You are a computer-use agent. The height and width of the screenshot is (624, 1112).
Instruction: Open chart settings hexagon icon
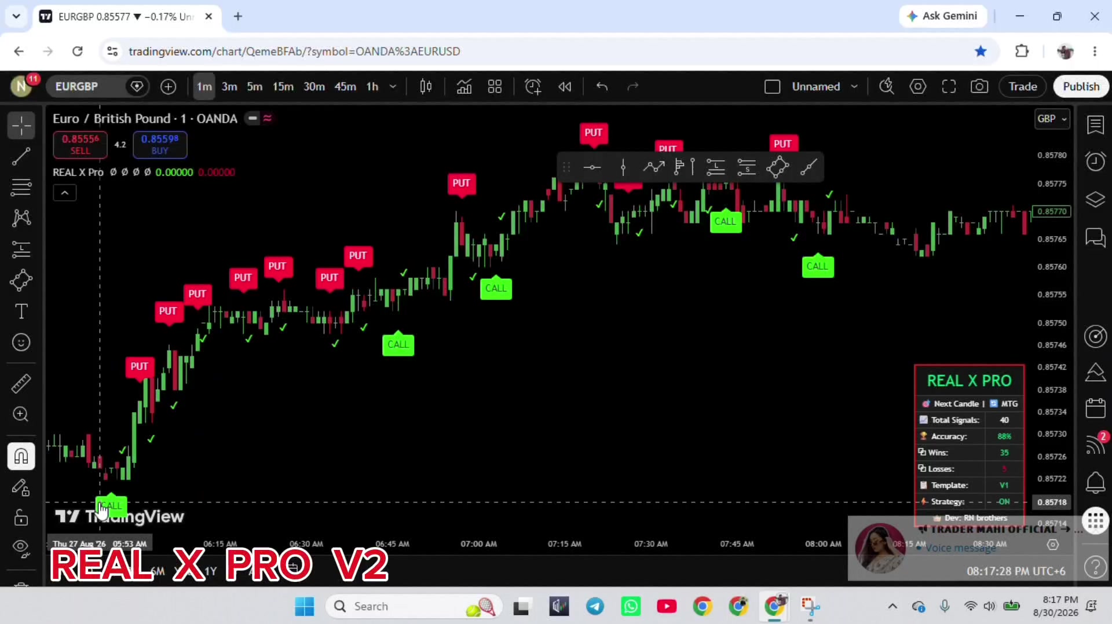click(x=918, y=86)
